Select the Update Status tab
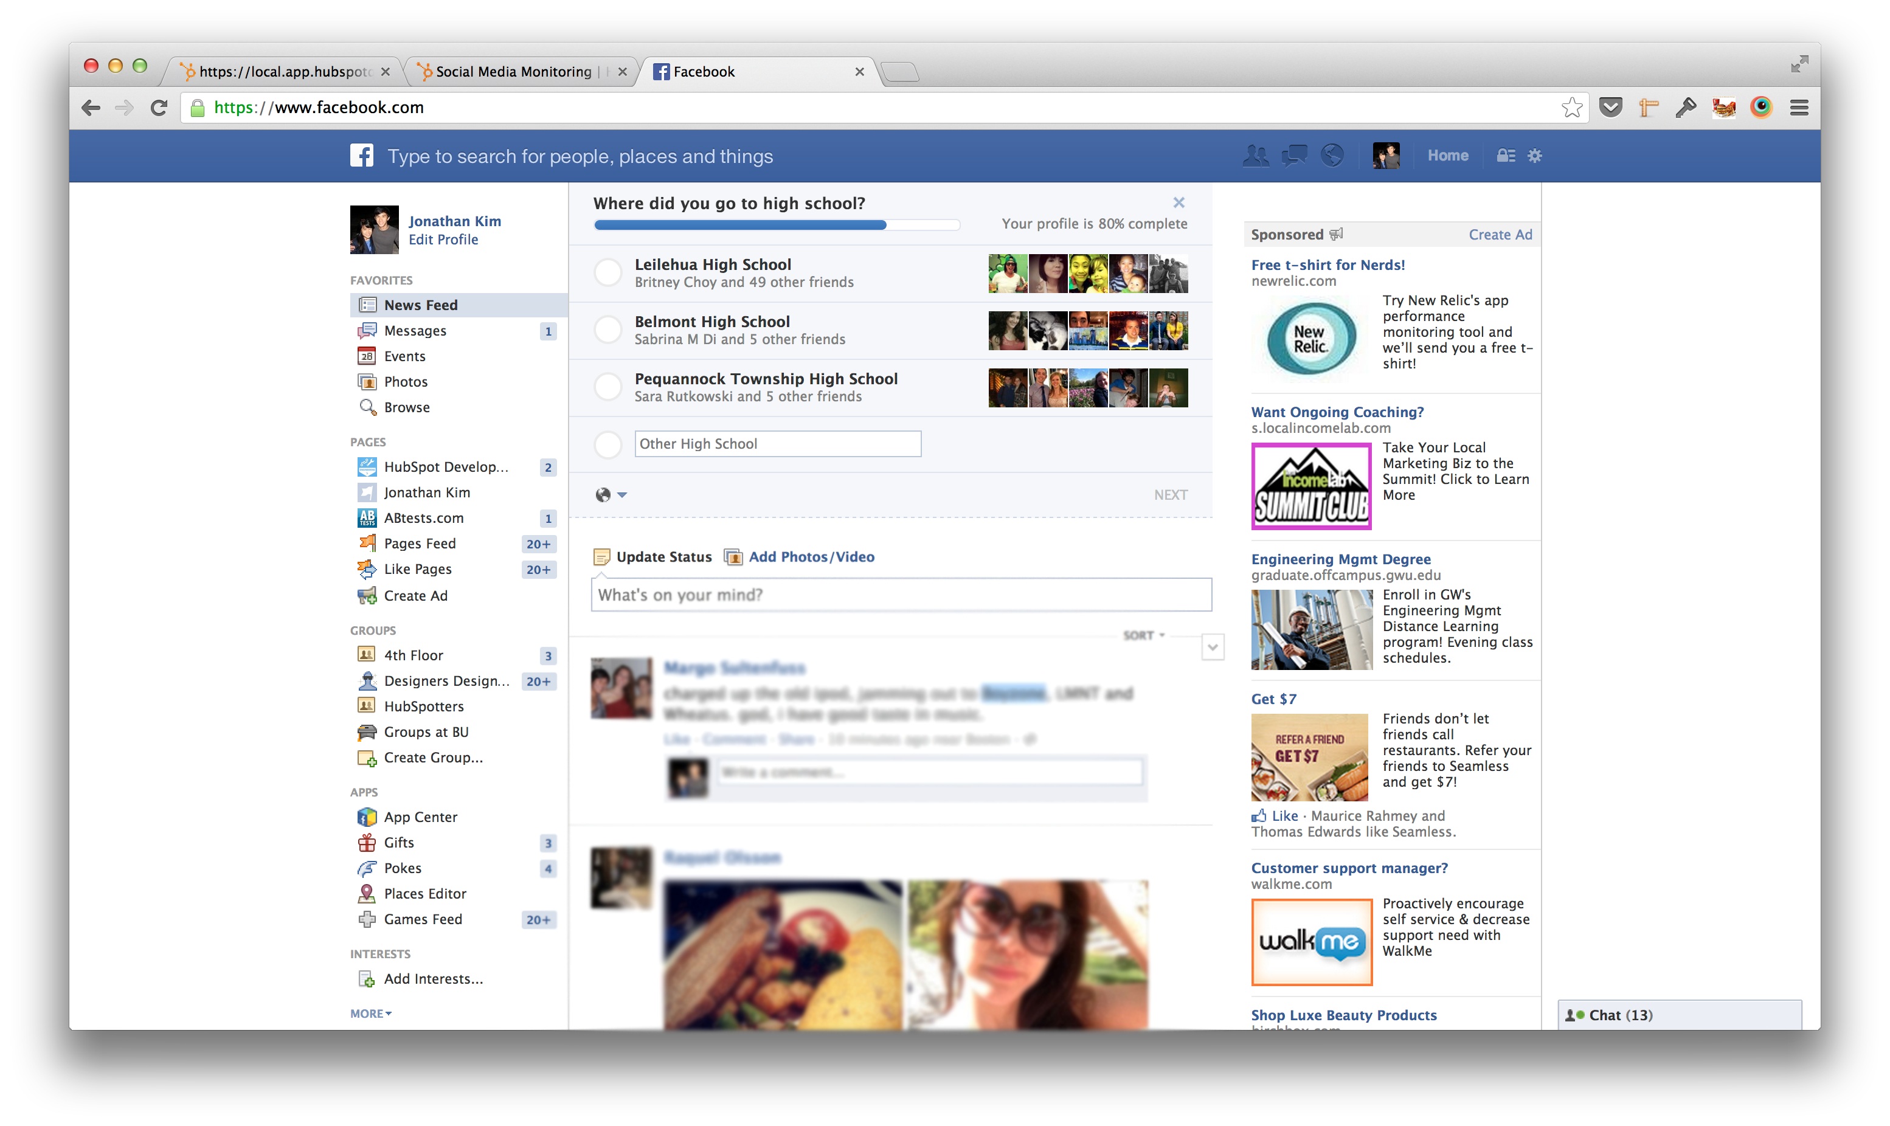Screen dimensions: 1890x1126 pos(652,557)
